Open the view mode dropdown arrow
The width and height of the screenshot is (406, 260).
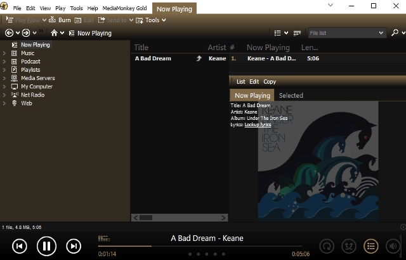[x=286, y=33]
